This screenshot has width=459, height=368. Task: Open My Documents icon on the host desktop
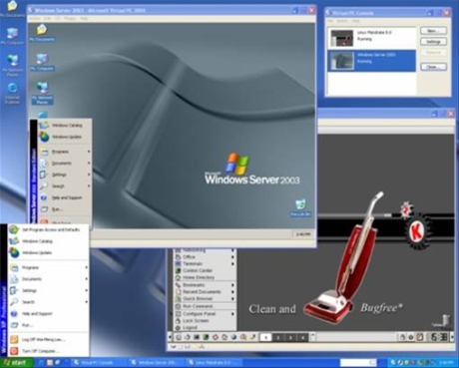click(x=12, y=9)
